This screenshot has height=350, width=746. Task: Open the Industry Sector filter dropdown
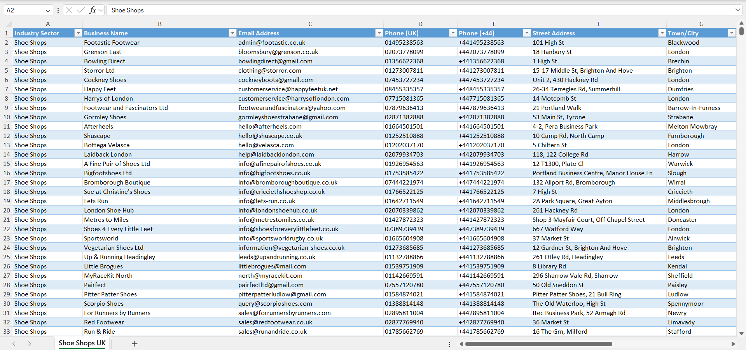coord(78,33)
